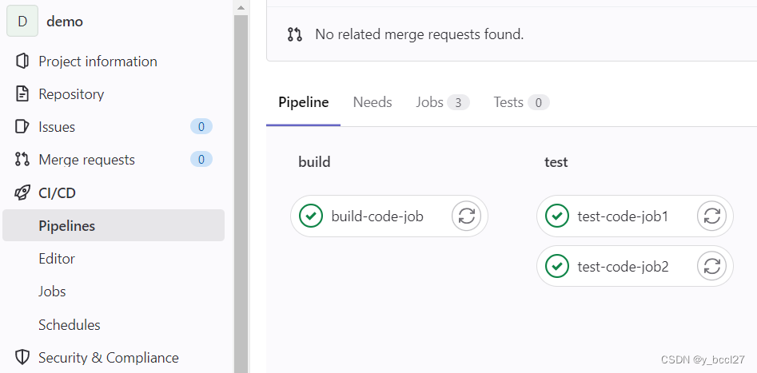Click the test-code-job2 passed status icon

(557, 266)
